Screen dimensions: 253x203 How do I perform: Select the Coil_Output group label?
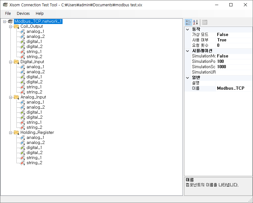click(x=32, y=27)
